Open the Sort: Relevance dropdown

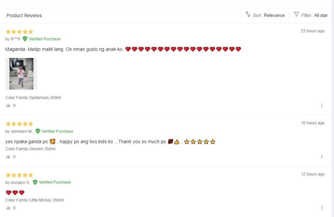(269, 15)
